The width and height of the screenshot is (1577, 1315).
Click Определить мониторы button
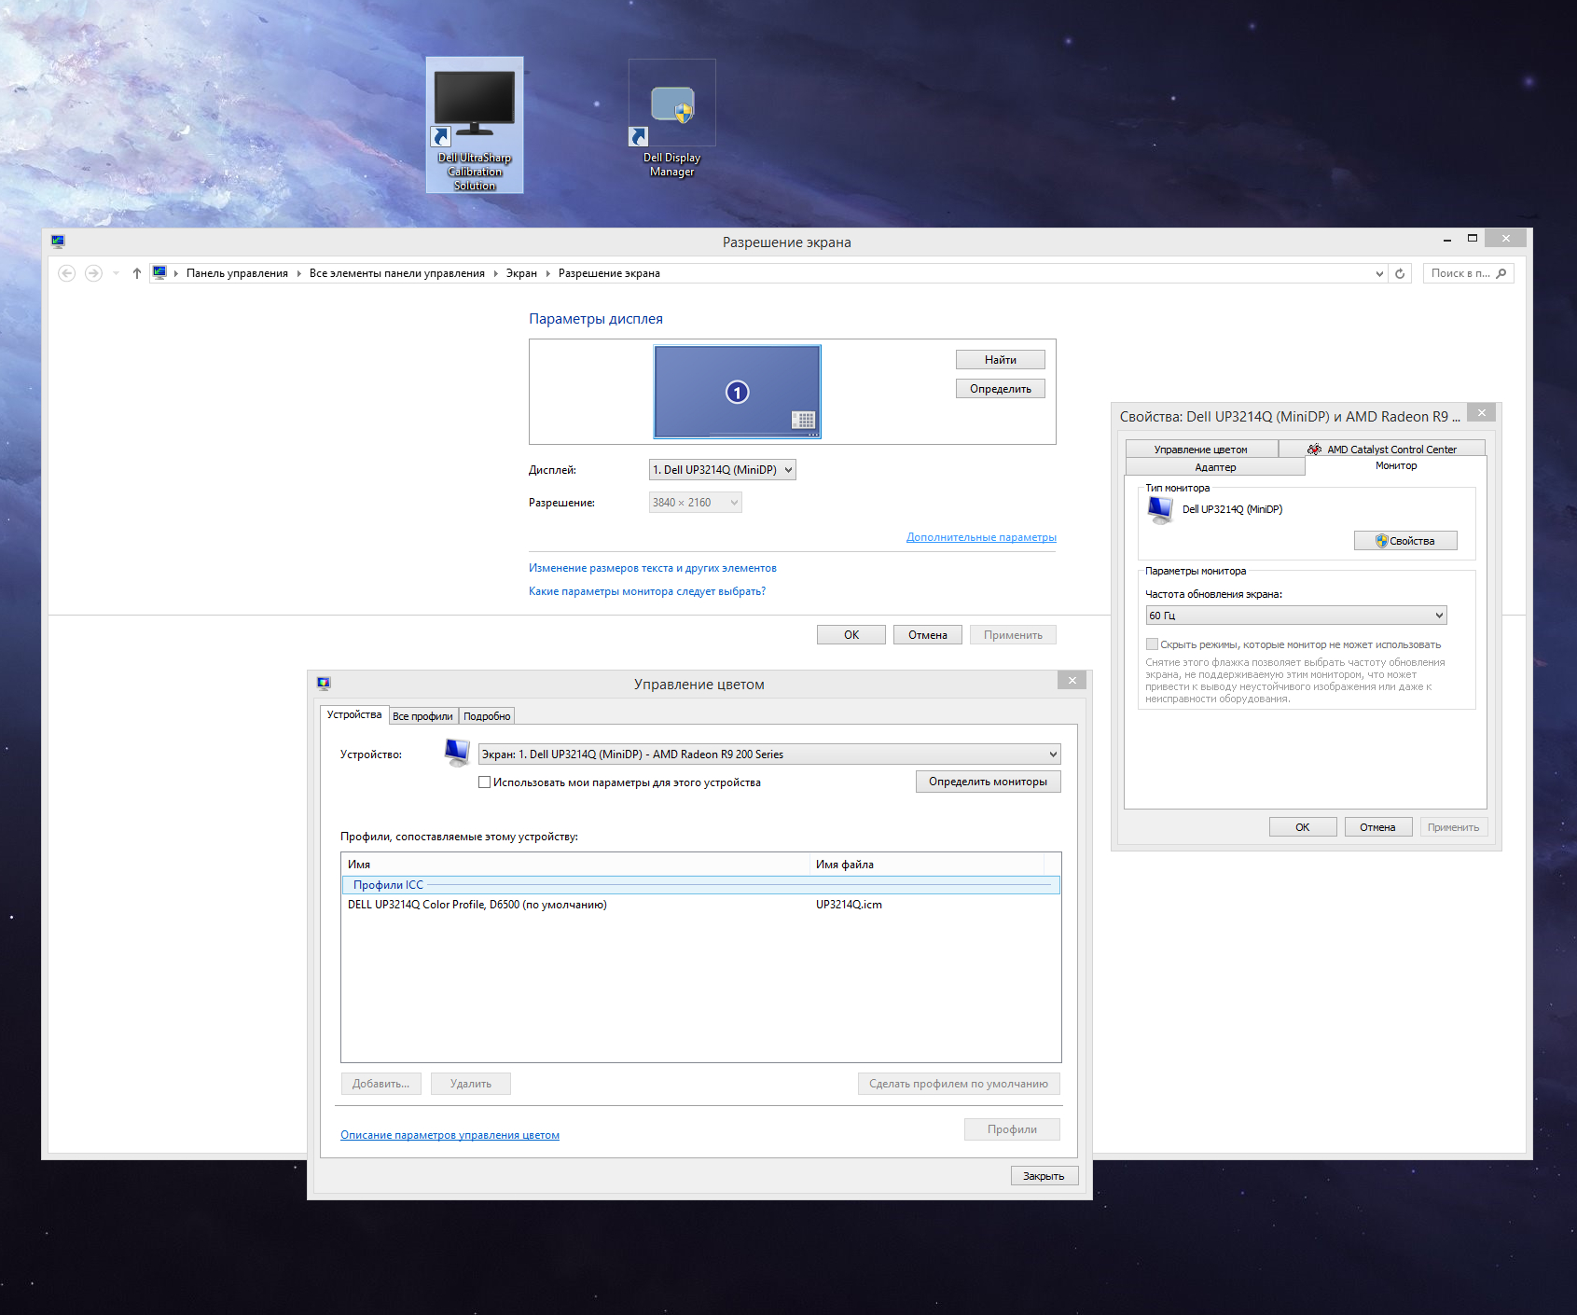[x=988, y=782]
